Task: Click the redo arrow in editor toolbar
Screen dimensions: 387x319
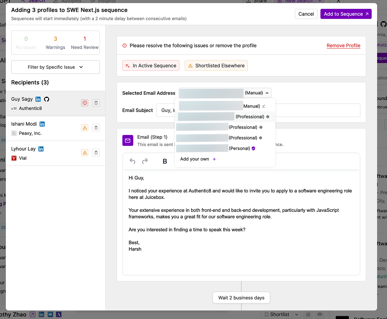Action: pyautogui.click(x=145, y=161)
